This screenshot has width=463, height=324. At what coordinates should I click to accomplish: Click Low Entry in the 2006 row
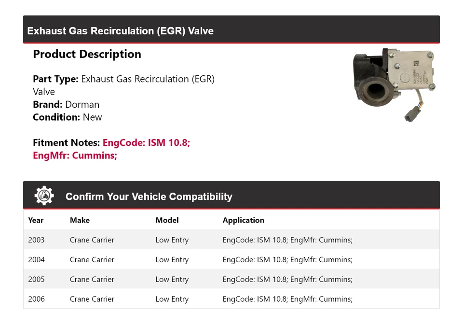[172, 299]
